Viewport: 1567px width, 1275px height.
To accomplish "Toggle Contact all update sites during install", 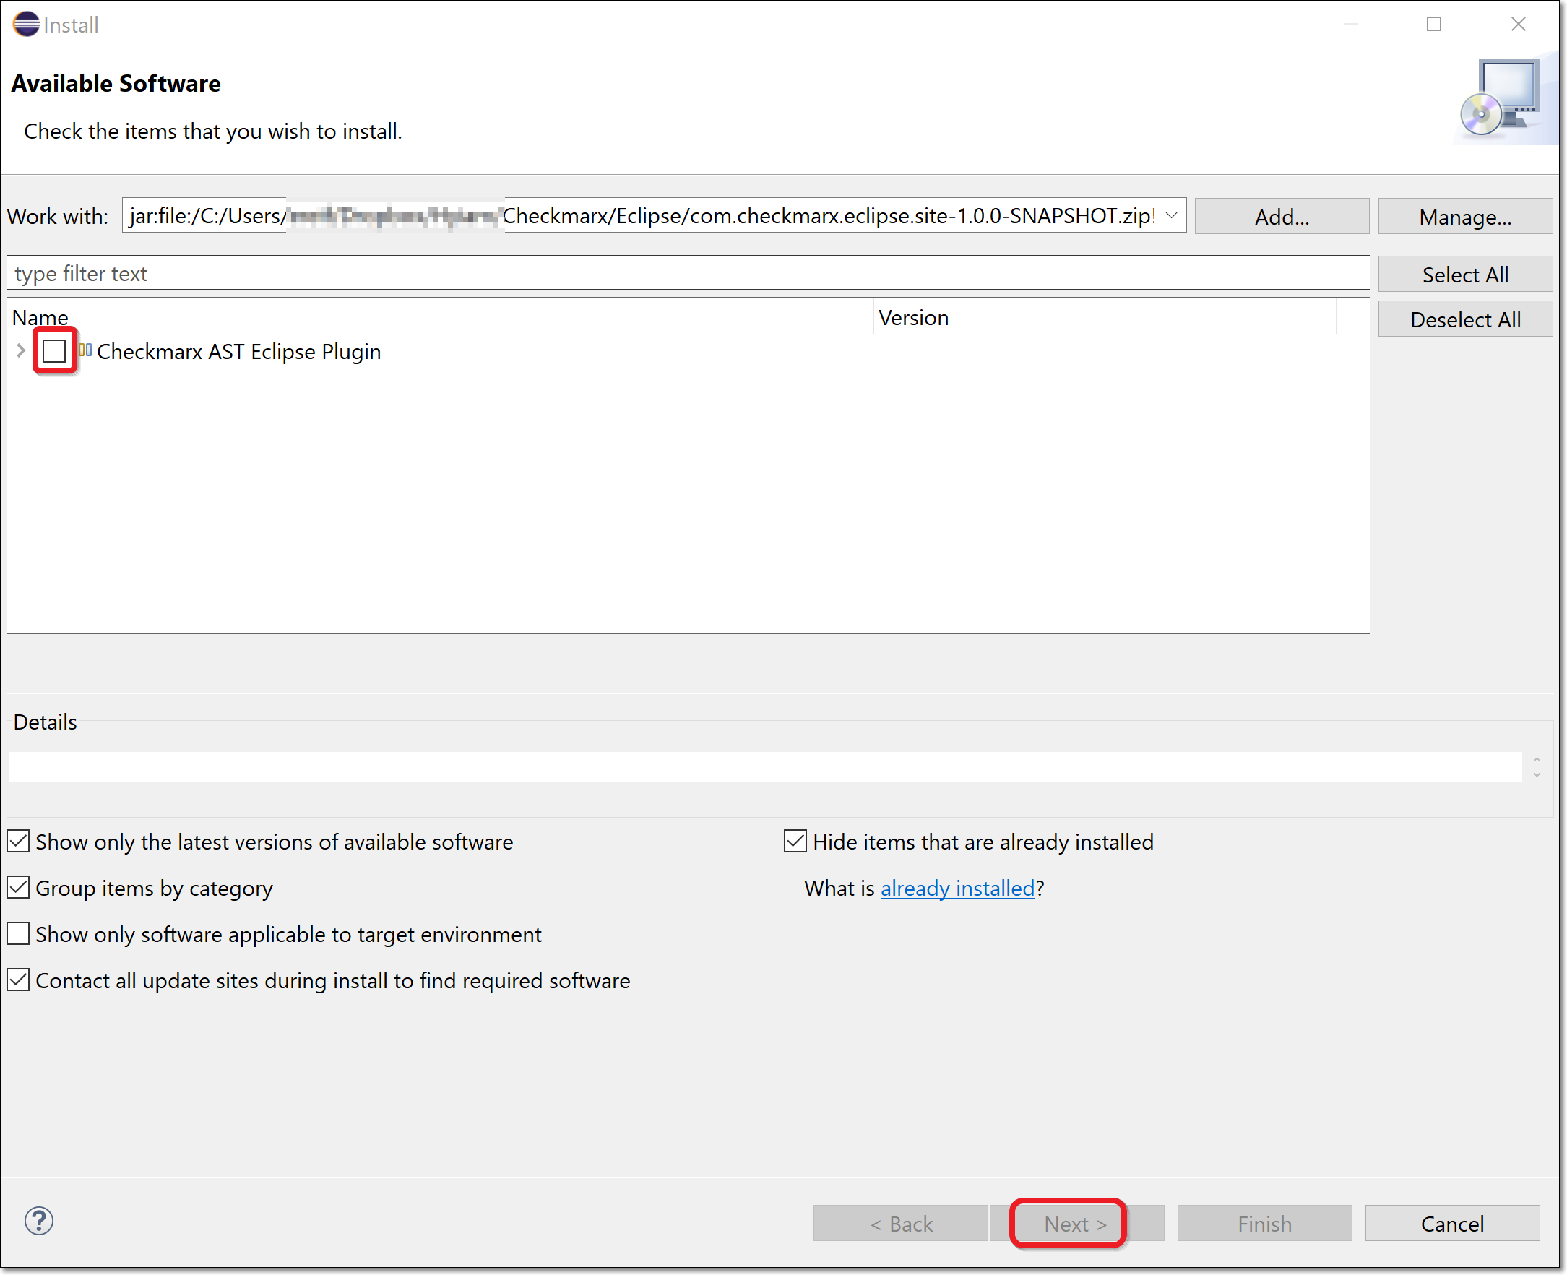I will (18, 980).
